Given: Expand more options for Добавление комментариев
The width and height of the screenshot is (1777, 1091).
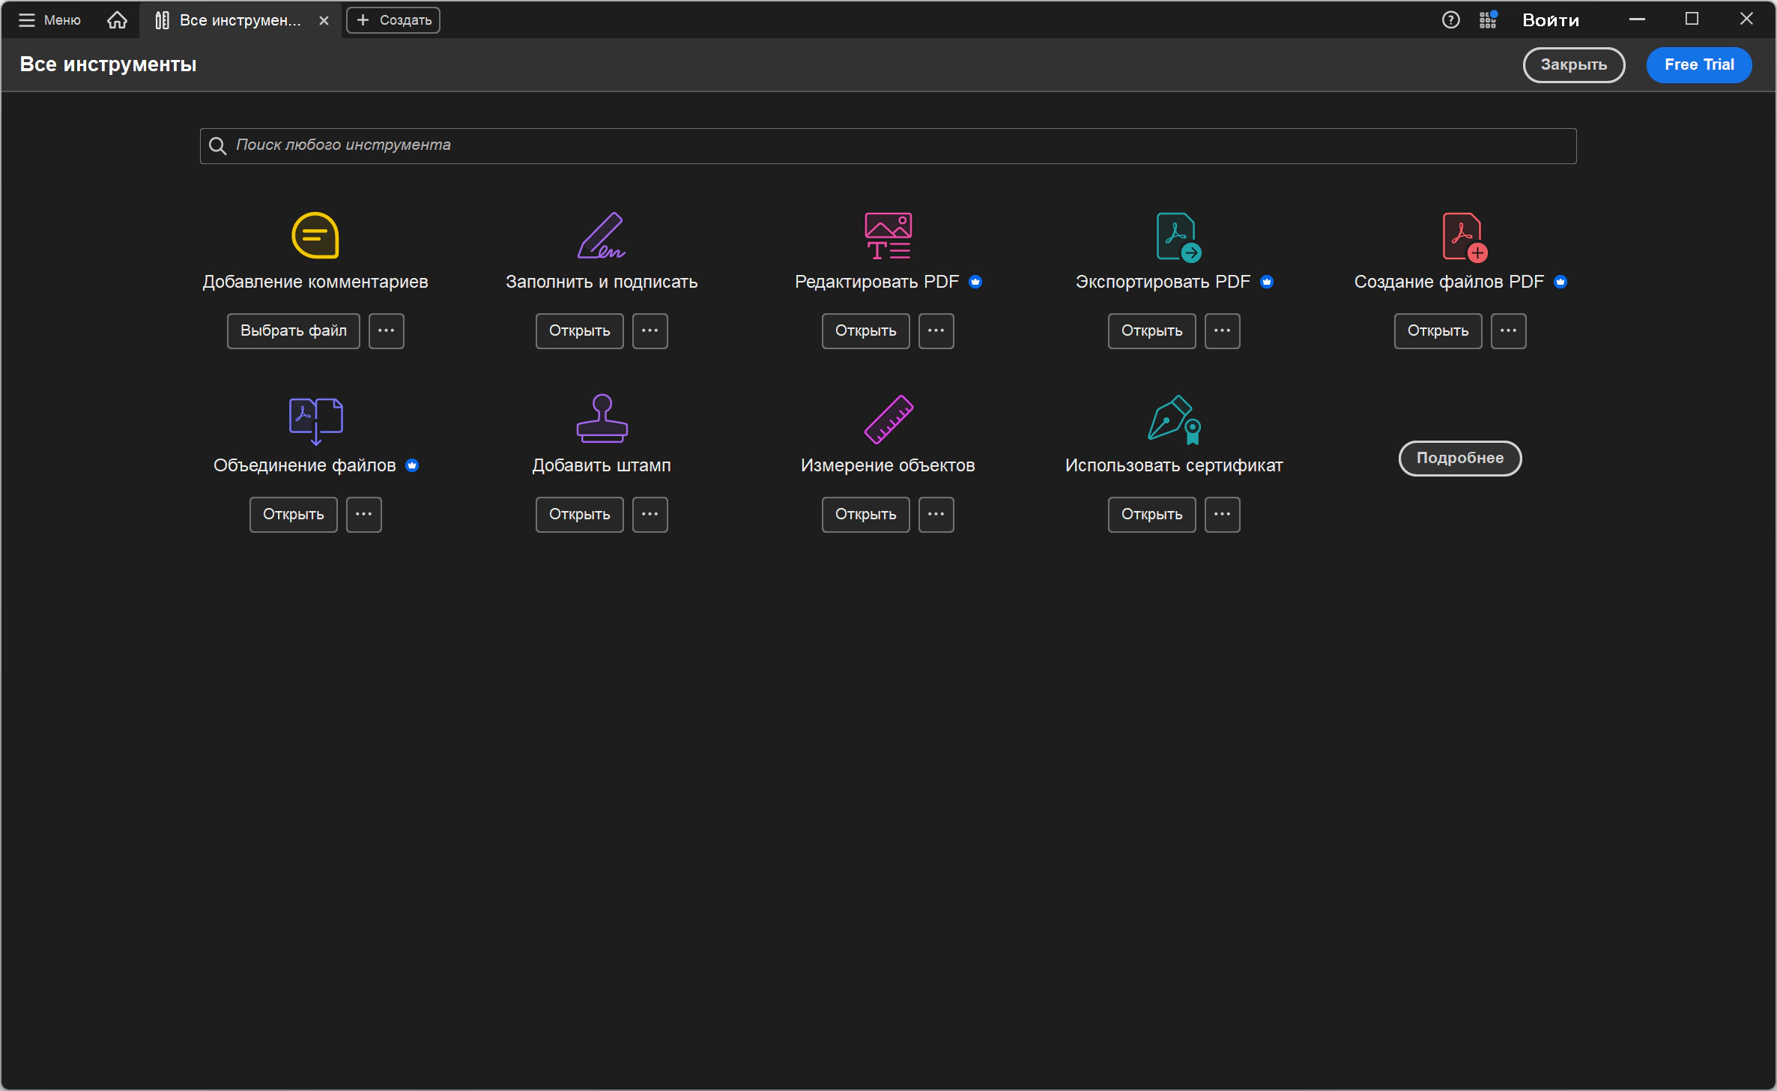Looking at the screenshot, I should coord(387,330).
